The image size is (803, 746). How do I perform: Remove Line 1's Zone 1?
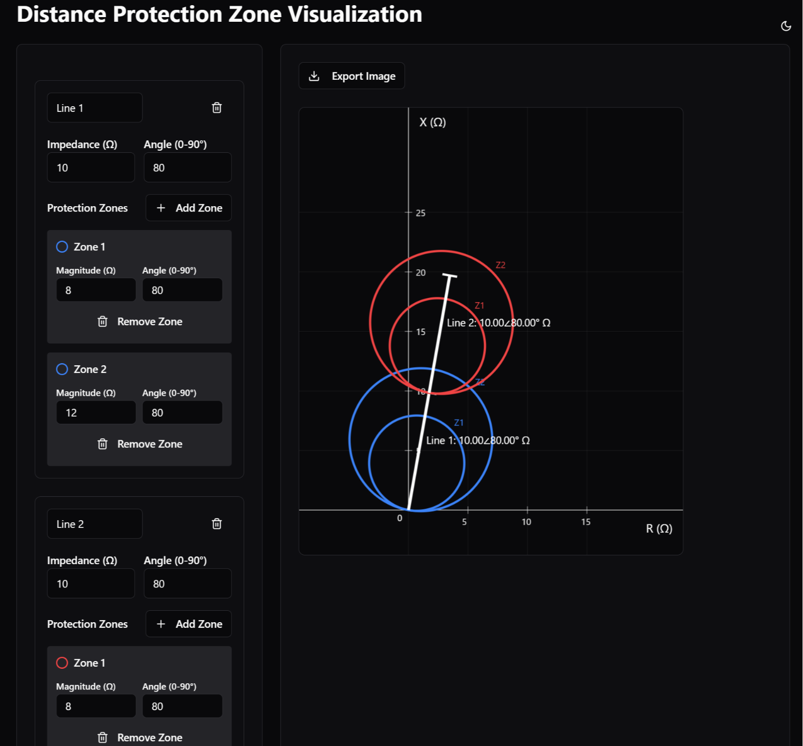[140, 322]
